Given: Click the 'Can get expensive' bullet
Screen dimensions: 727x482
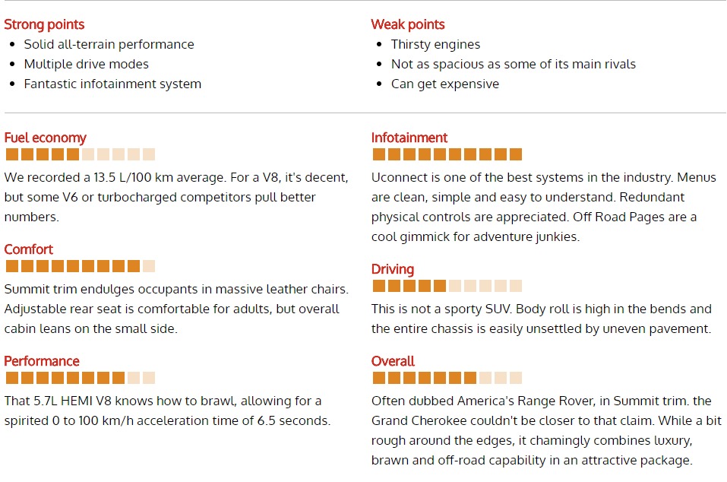Looking at the screenshot, I should coord(445,84).
